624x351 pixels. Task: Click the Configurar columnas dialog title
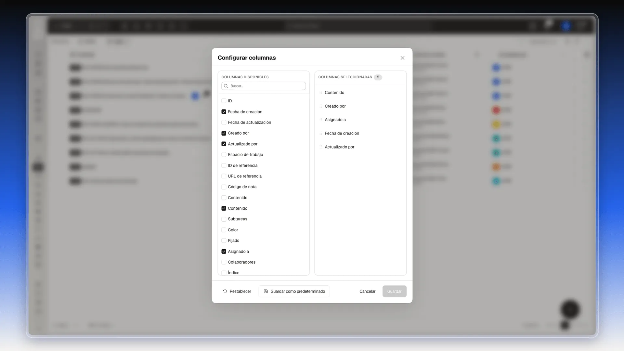247,58
